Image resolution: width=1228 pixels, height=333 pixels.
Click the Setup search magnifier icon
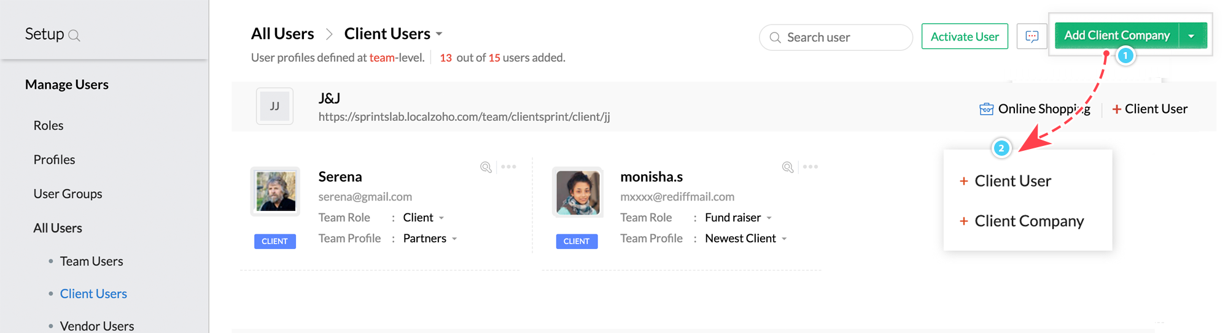tap(74, 36)
